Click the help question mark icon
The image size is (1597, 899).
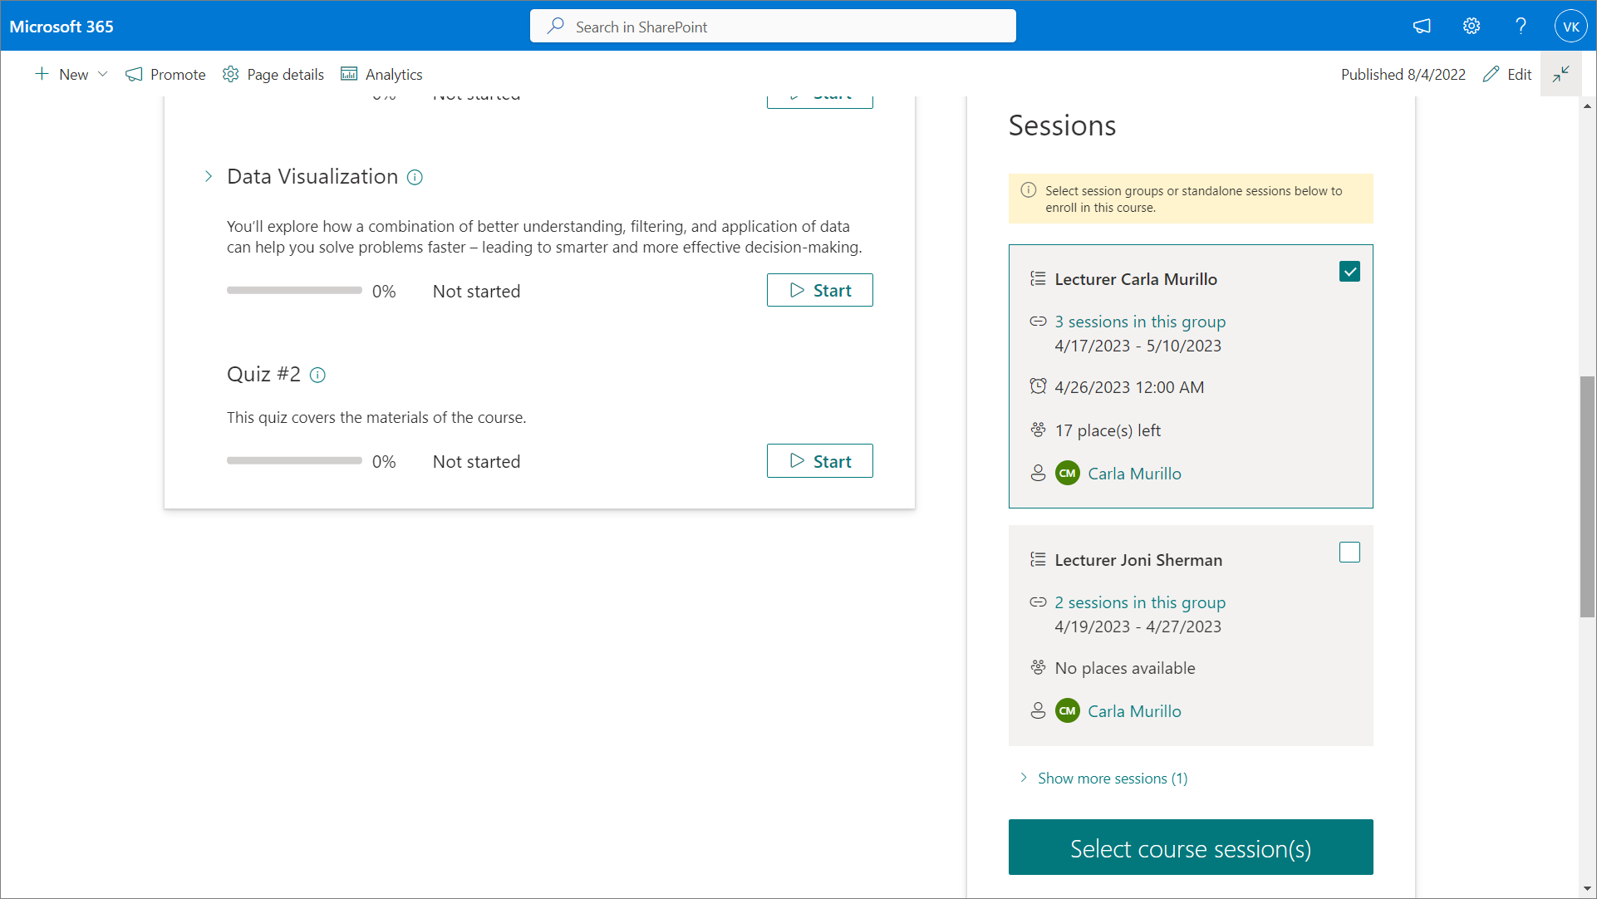pos(1521,27)
